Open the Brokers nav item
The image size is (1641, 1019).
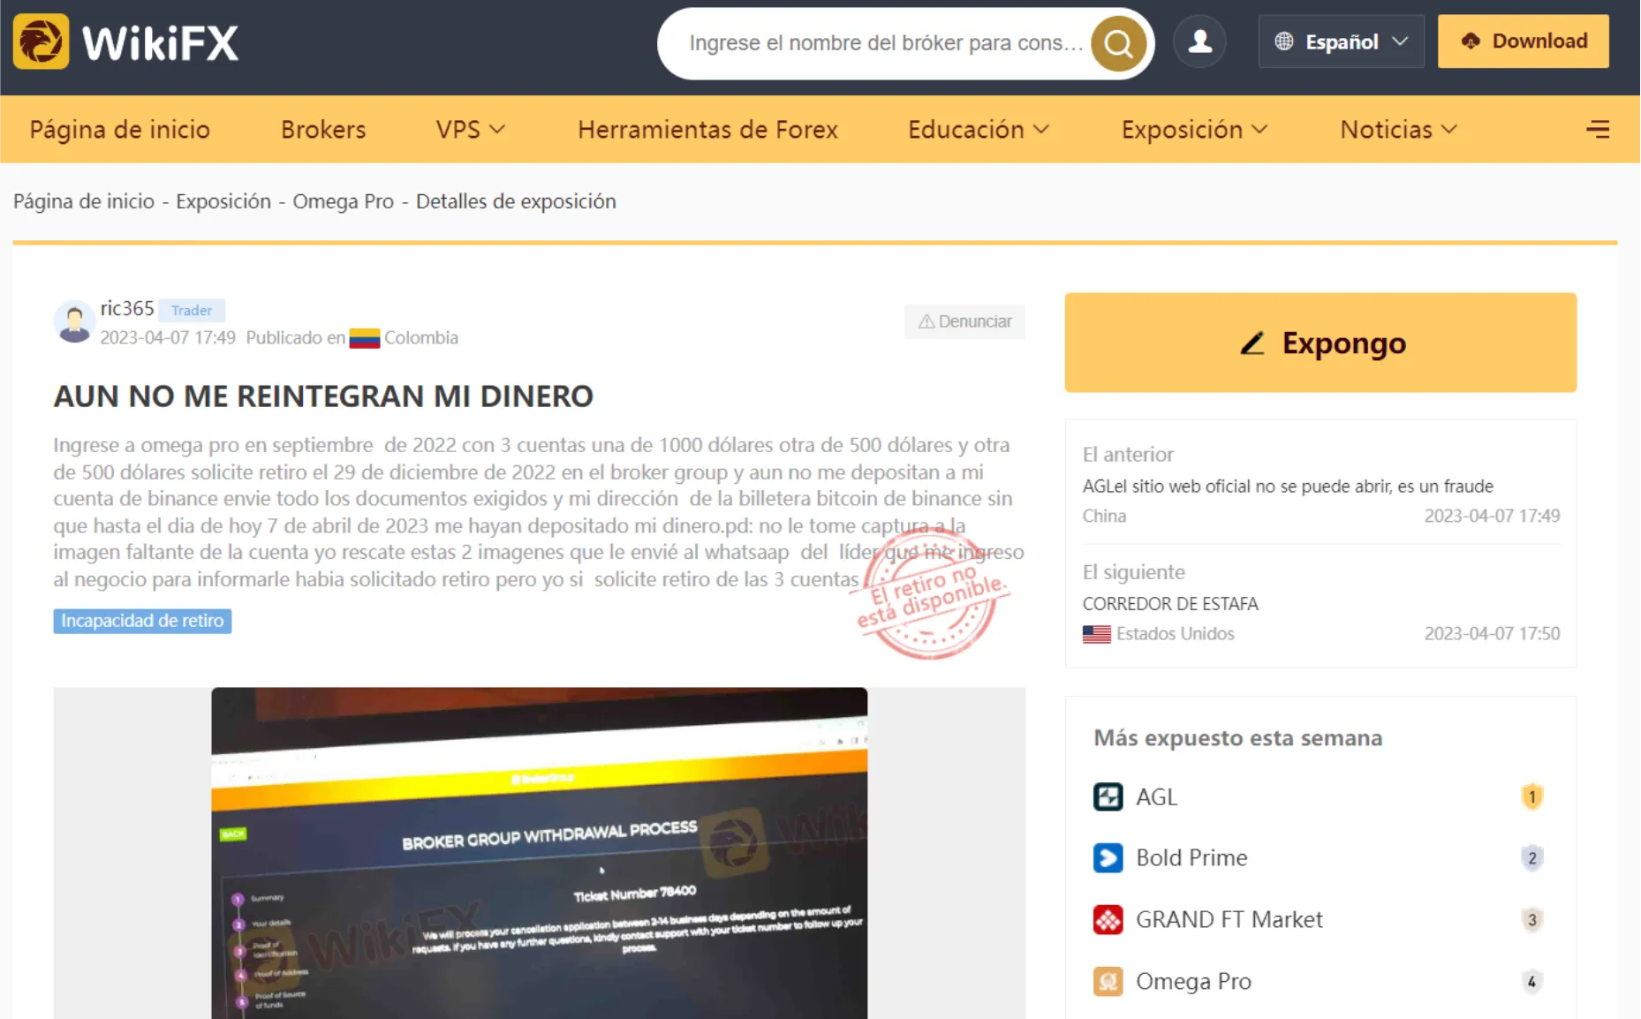(x=323, y=130)
